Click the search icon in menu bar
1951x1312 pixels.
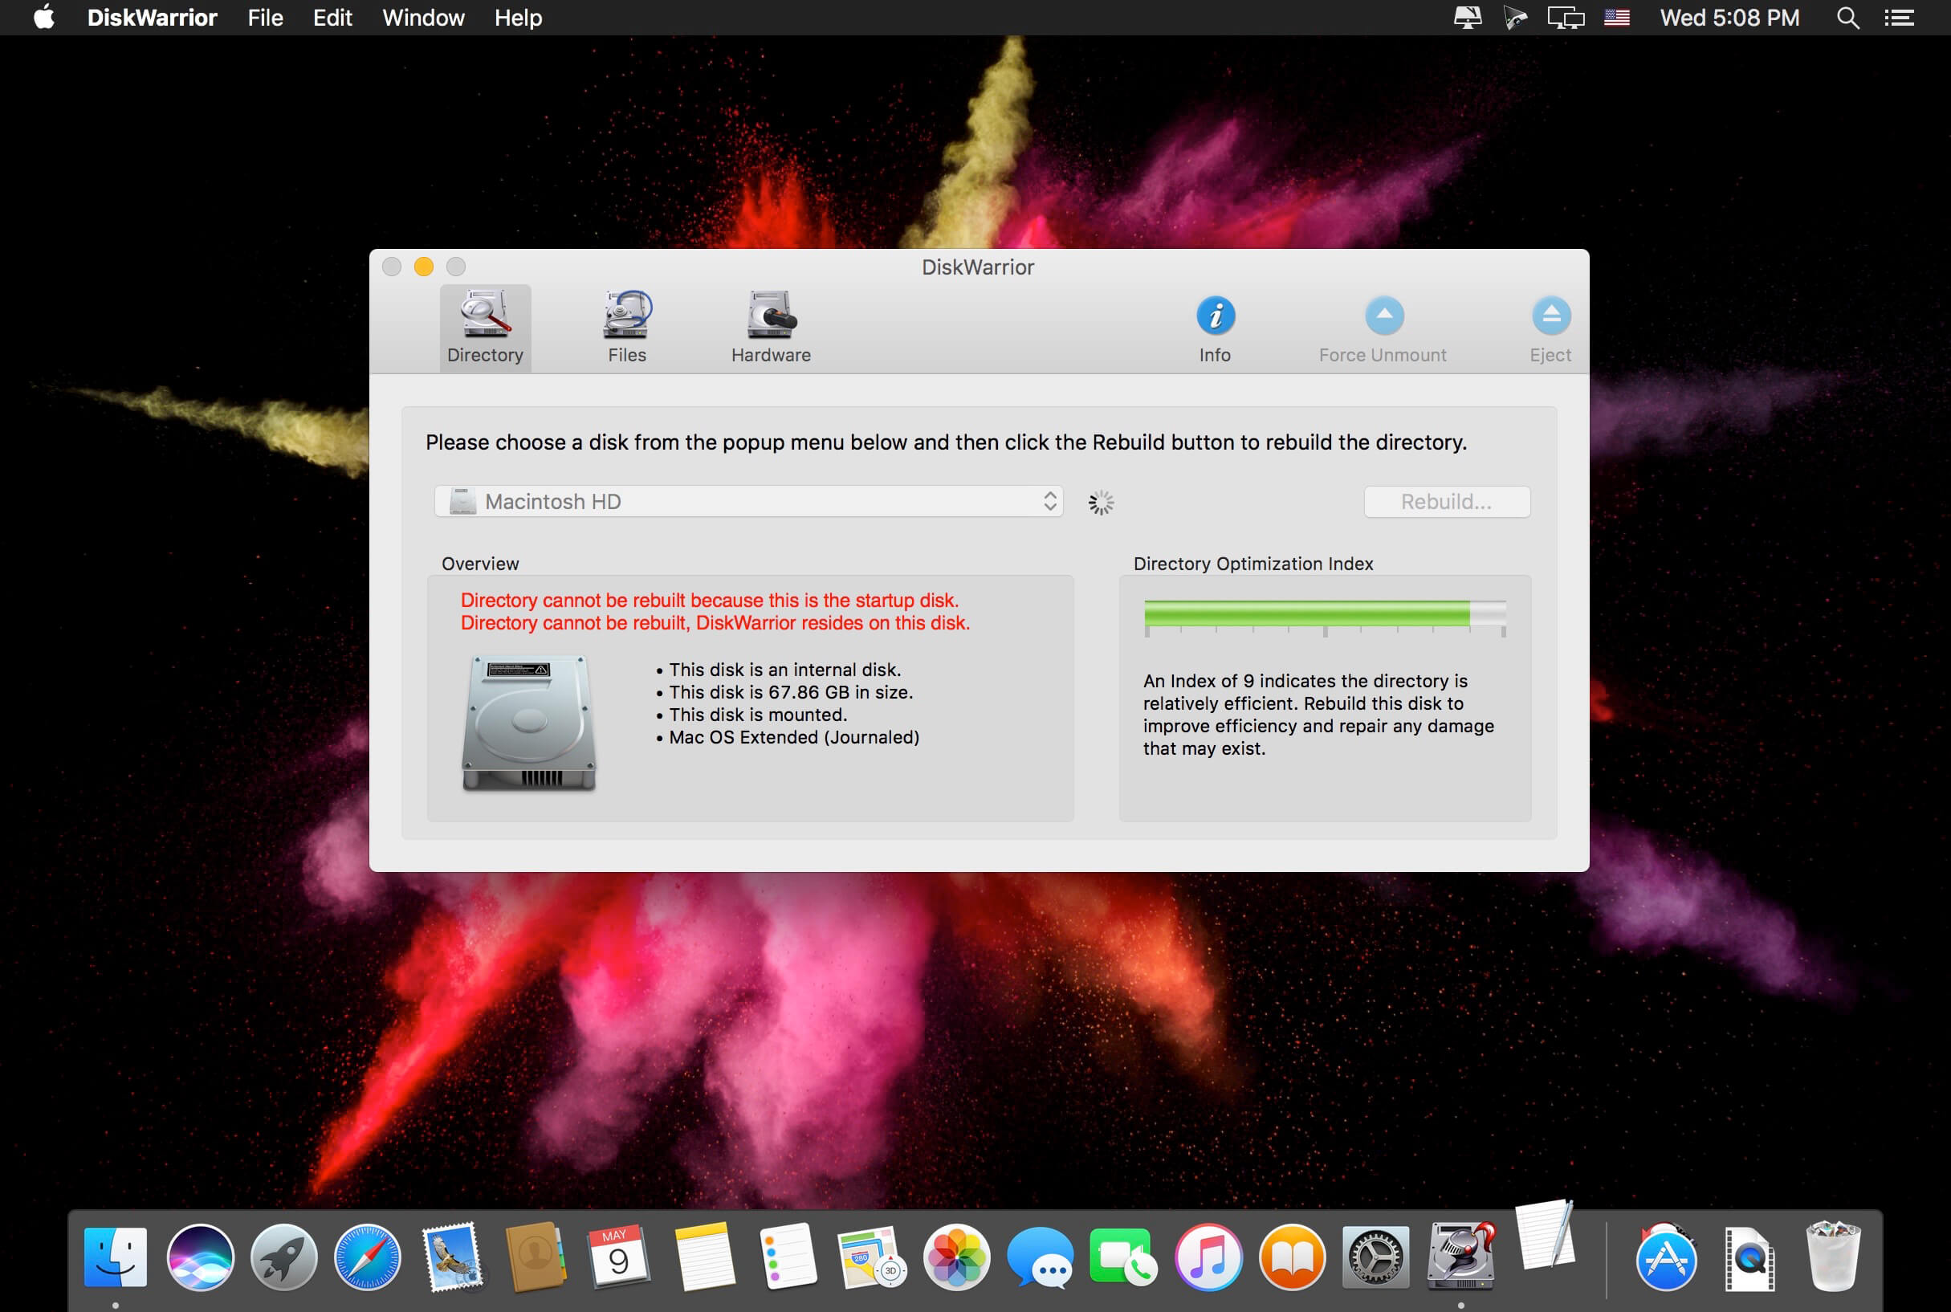[1848, 18]
